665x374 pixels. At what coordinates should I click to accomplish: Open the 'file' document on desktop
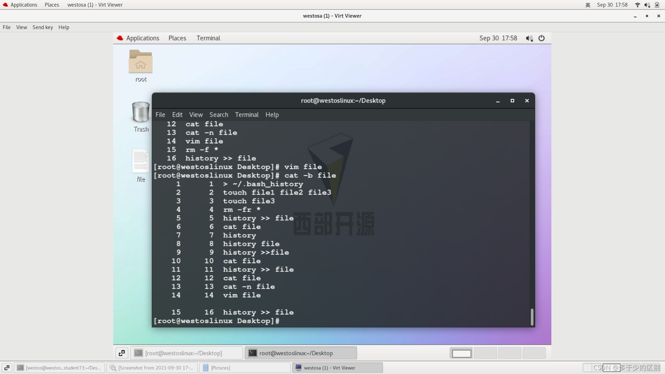coord(140,161)
